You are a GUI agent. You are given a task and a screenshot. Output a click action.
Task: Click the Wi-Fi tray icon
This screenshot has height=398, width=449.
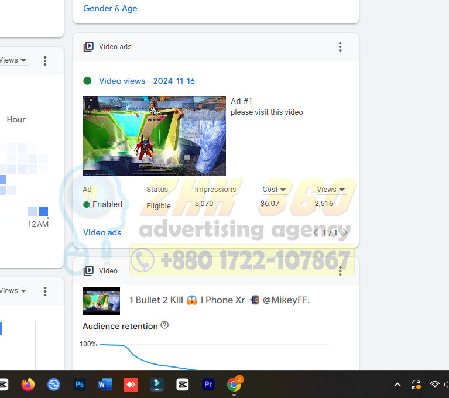(435, 385)
